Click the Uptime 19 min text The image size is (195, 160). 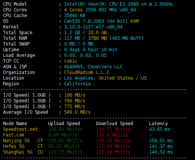109,50
